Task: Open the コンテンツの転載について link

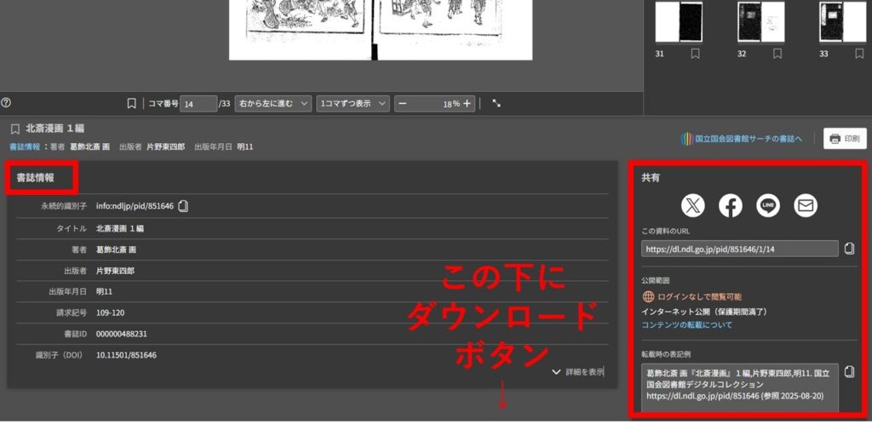Action: coord(686,325)
